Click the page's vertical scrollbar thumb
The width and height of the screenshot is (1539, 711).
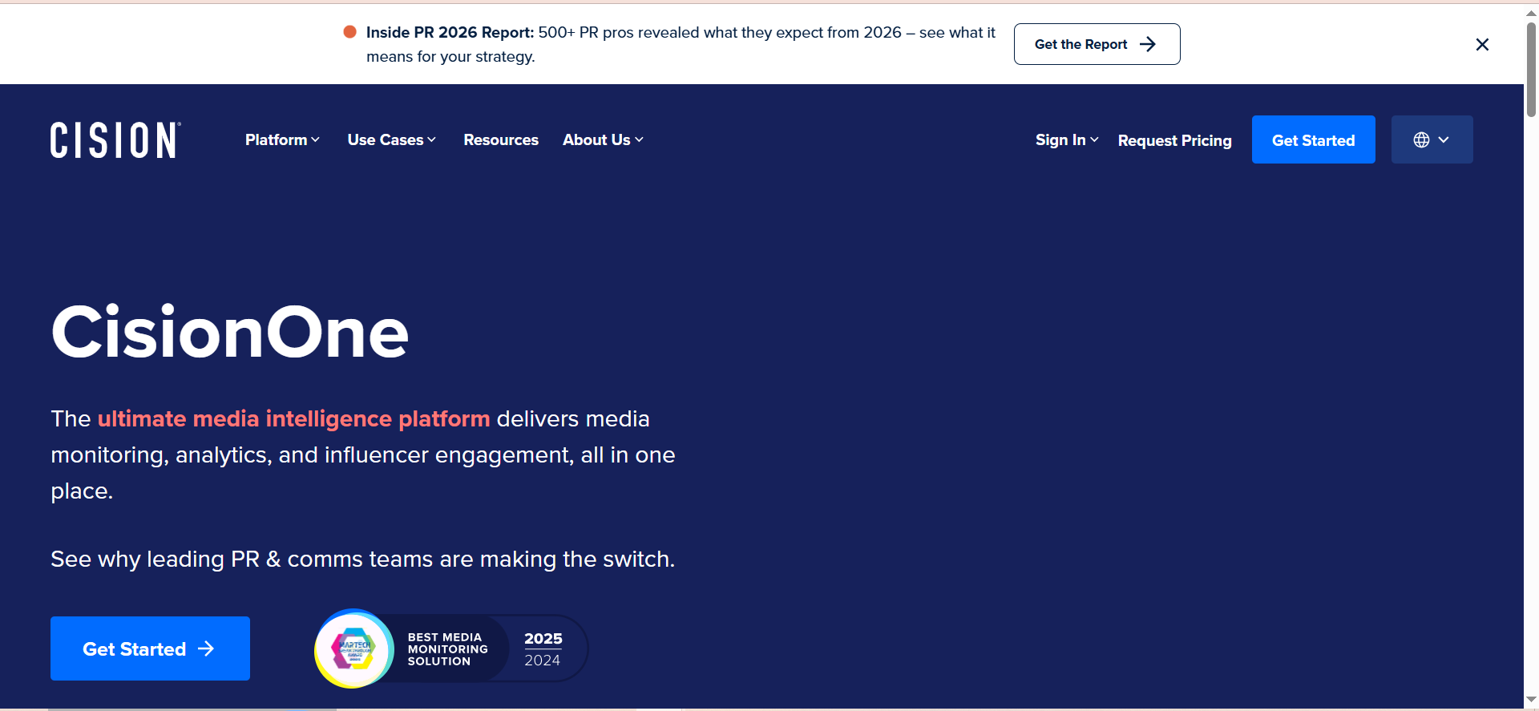point(1531,70)
